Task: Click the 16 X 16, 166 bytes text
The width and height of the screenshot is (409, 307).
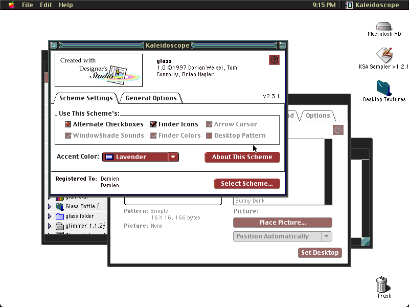Action: coord(175,218)
